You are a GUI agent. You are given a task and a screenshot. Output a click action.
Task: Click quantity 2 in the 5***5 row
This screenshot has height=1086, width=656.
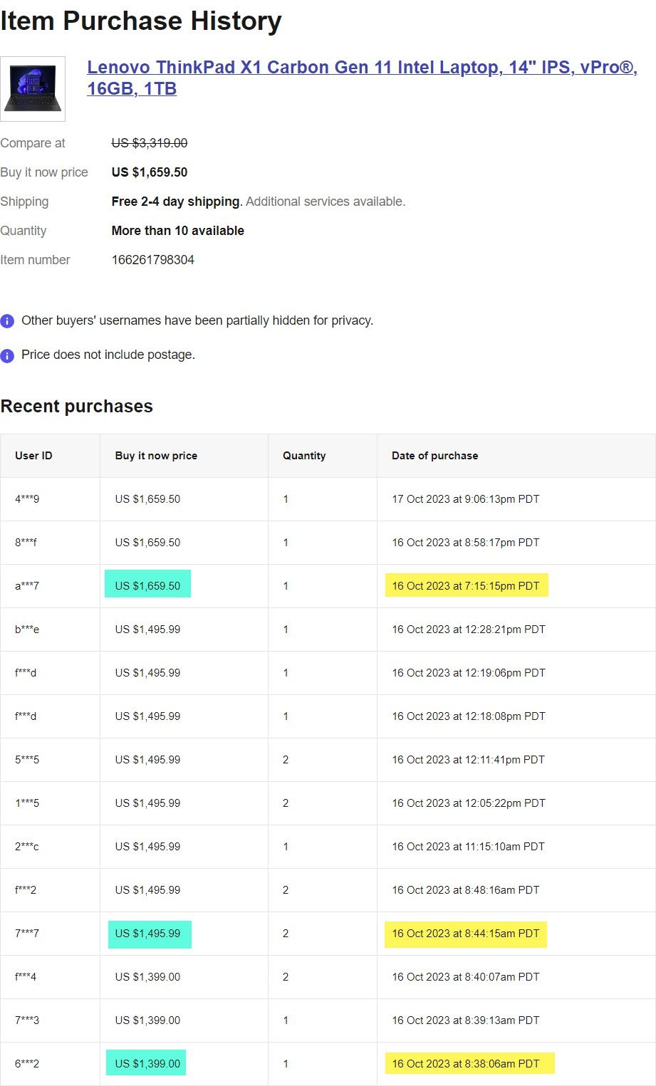(x=286, y=760)
